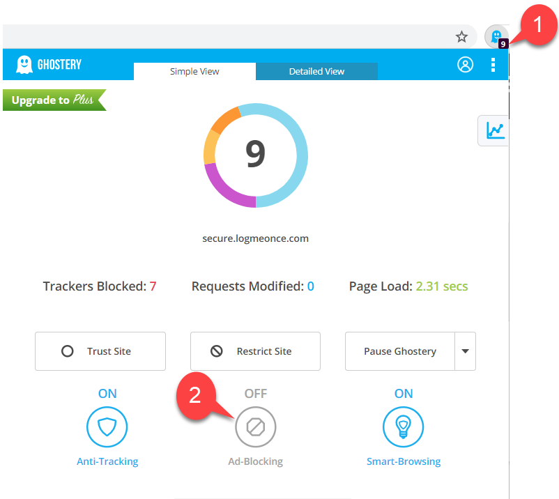
Task: Click the Restrict Site button
Action: [x=255, y=351]
